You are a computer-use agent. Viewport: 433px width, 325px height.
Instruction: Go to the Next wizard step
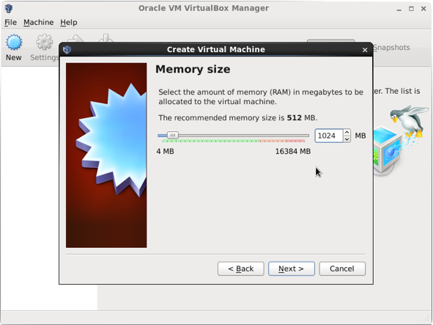pyautogui.click(x=292, y=269)
